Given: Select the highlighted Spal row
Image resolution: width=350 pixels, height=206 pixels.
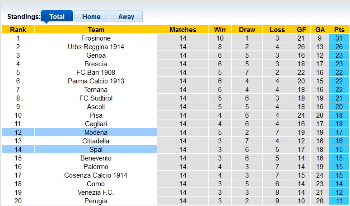Looking at the screenshot, I should pos(96,150).
